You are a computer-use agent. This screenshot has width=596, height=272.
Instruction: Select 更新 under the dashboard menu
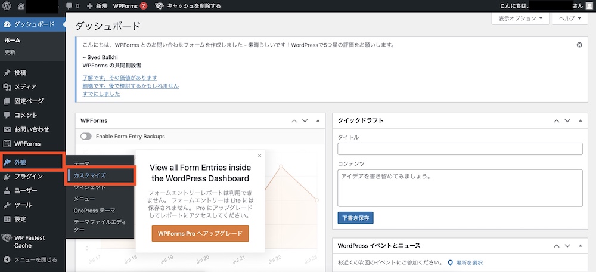click(x=10, y=52)
